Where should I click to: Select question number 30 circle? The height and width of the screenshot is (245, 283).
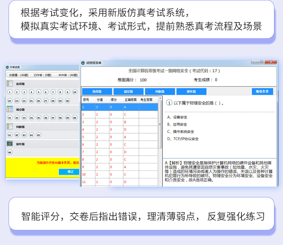[x=67, y=101]
